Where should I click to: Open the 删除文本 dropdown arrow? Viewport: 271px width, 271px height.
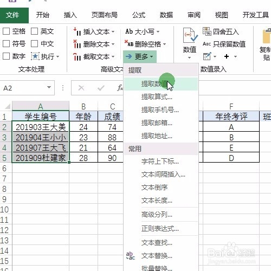(x=113, y=44)
